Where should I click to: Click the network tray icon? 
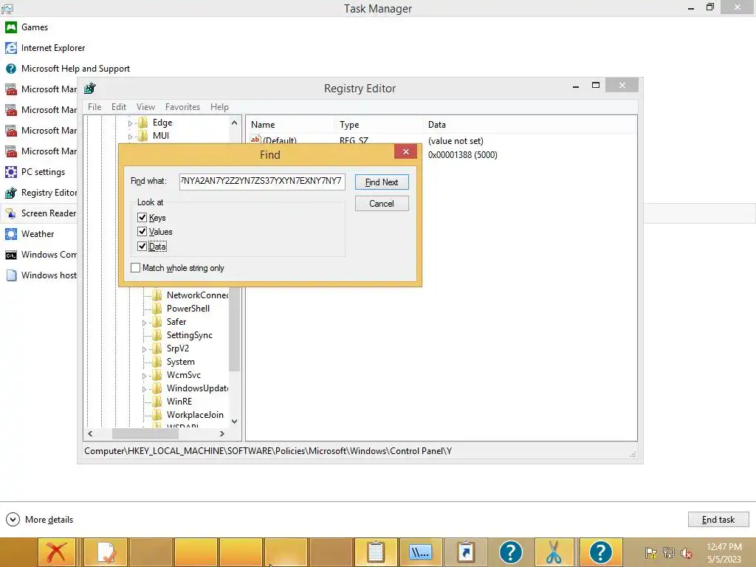tap(669, 552)
